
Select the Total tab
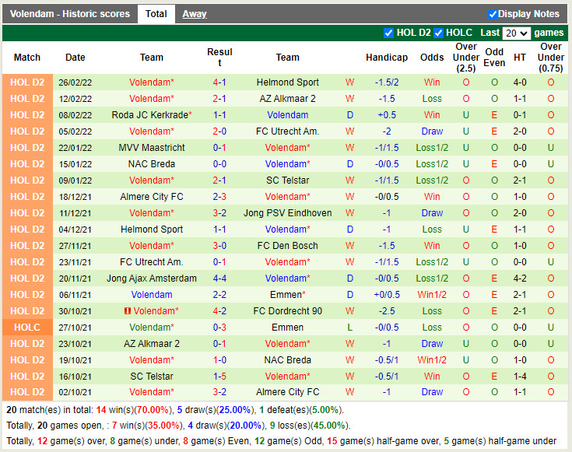point(156,14)
